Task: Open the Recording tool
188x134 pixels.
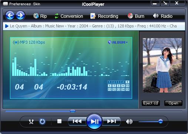Action: [x=104, y=16]
